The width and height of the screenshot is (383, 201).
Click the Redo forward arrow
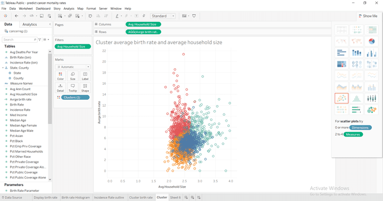coord(24,16)
